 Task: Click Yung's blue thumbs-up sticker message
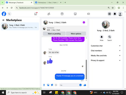point(50,61)
